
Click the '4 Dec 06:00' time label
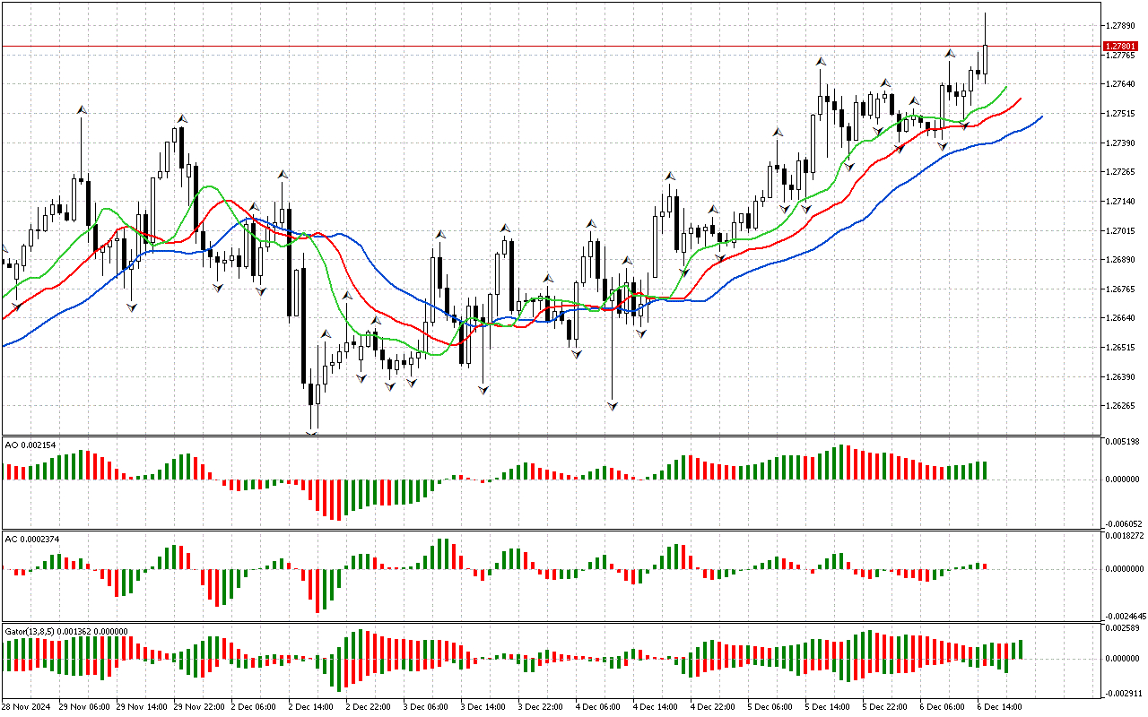click(x=599, y=706)
